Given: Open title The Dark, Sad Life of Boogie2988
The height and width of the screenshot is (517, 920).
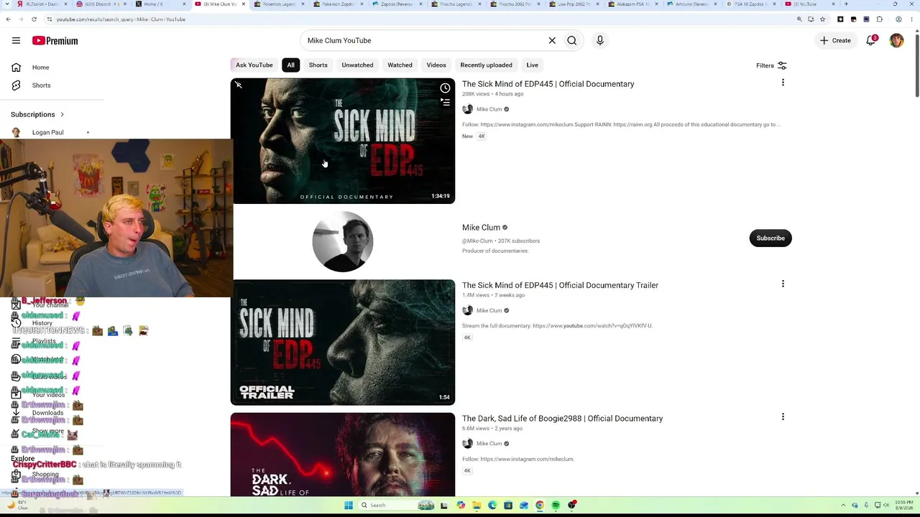Looking at the screenshot, I should click(562, 419).
